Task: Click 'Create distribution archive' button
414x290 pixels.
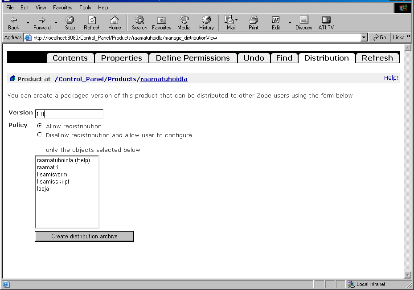Action: tap(85, 237)
